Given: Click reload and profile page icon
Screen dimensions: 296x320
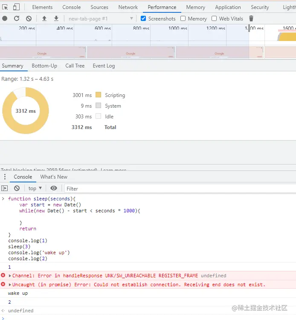Looking at the screenshot, I should click(17, 18).
